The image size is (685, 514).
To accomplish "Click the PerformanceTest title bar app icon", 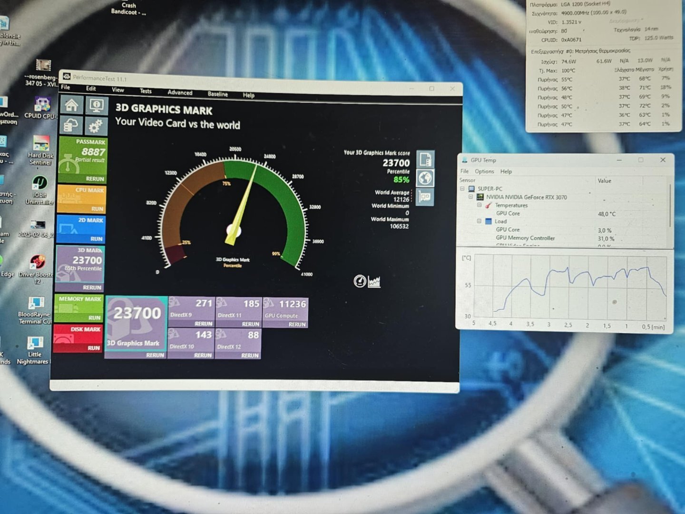I will click(67, 77).
